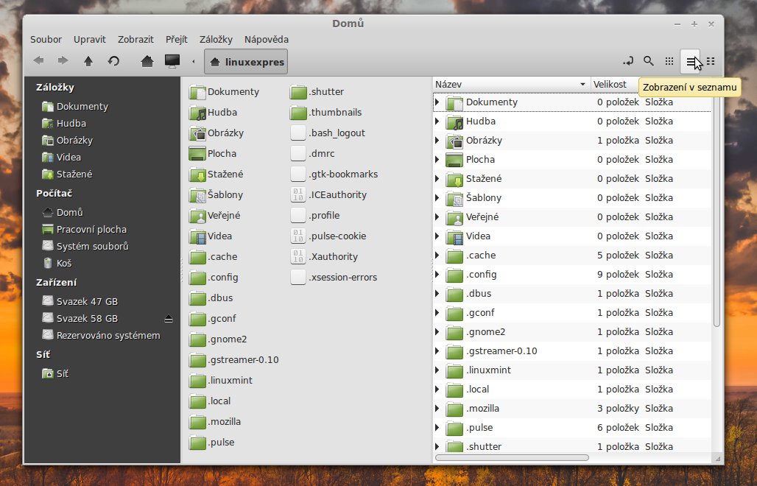
Task: Select Videa folder in left pane
Action: click(211, 236)
